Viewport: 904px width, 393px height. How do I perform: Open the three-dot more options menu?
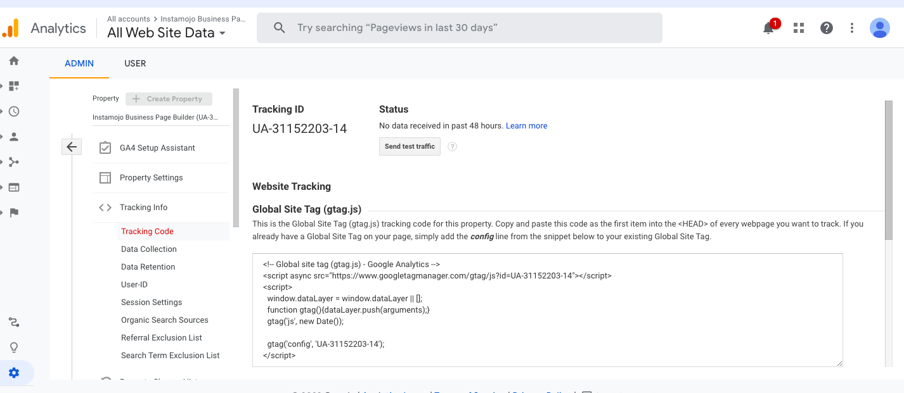[852, 28]
